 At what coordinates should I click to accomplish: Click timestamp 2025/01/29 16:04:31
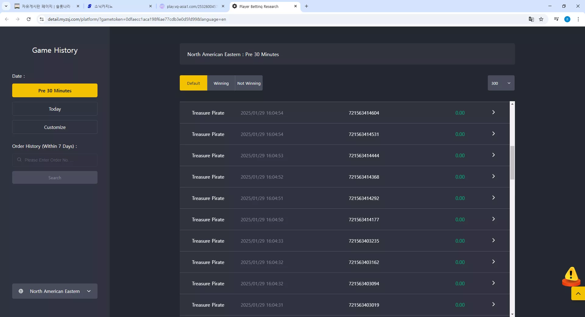tap(262, 305)
